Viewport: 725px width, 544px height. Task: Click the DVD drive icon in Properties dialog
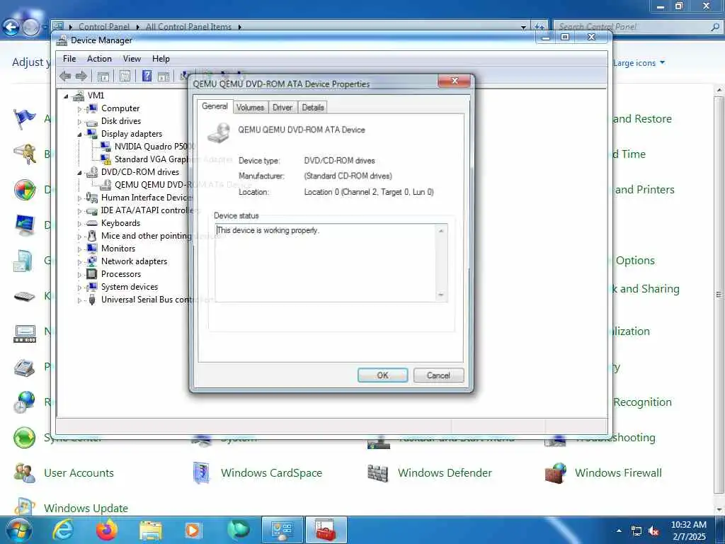tap(218, 132)
